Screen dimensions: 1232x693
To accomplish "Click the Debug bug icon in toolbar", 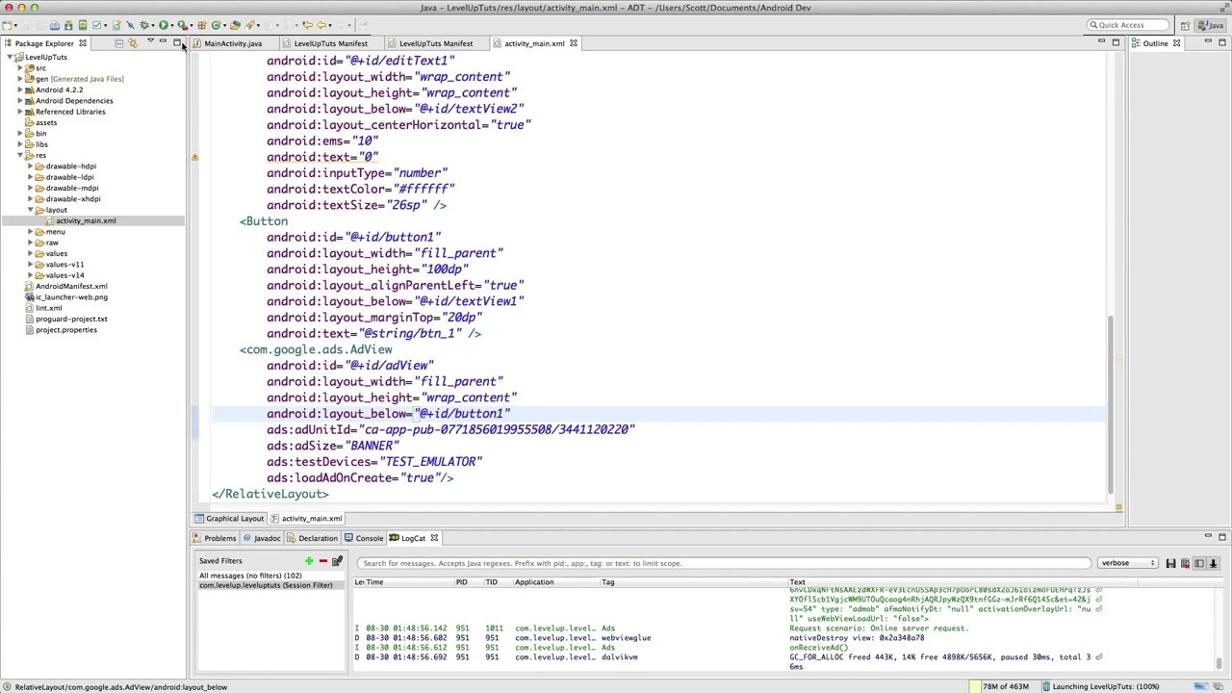I will pos(144,25).
